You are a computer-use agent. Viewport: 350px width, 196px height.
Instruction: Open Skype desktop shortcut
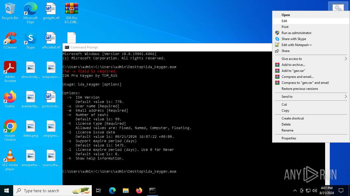pos(30,40)
